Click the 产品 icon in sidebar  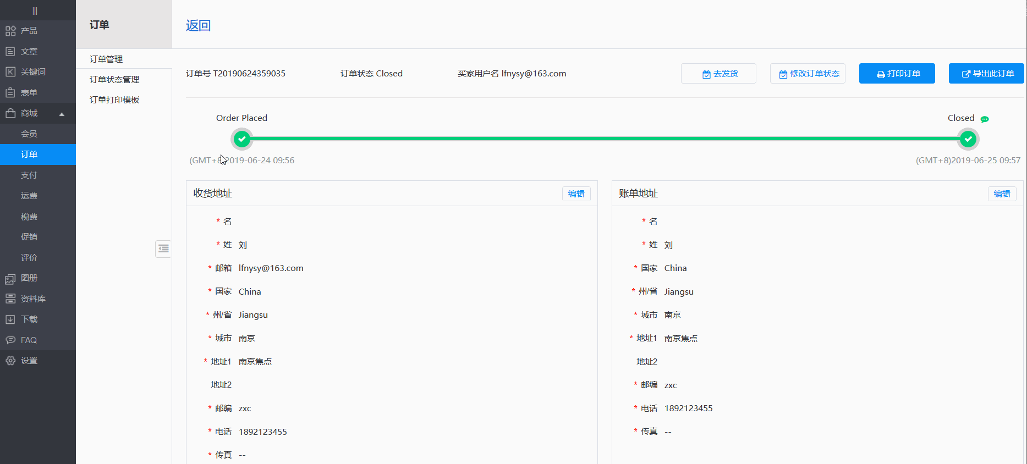point(10,31)
